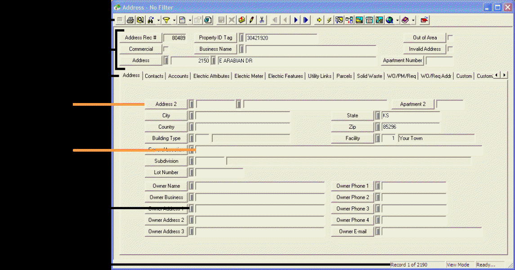Image resolution: width=515 pixels, height=270 pixels.
Task: Open the Utility Links tab
Action: coord(320,76)
